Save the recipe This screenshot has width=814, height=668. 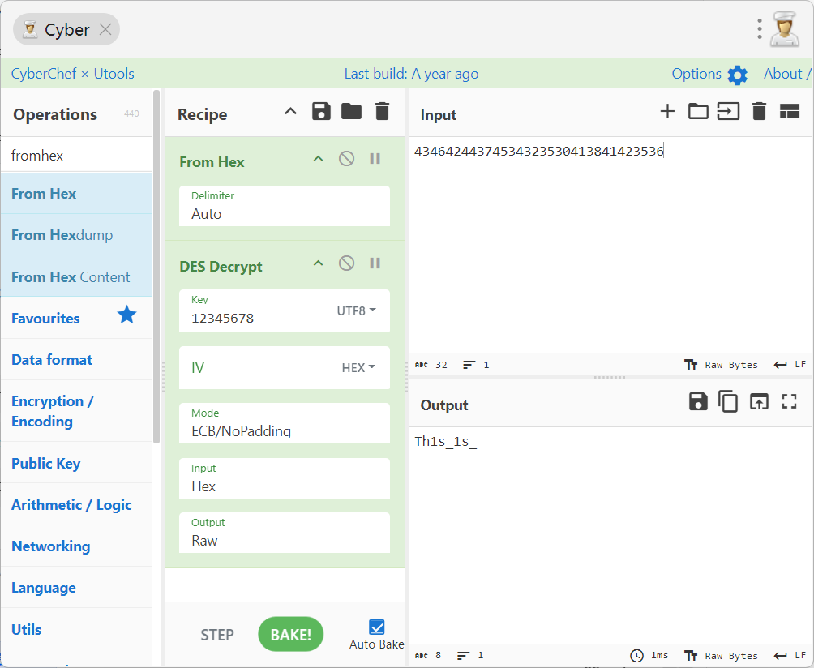click(321, 111)
